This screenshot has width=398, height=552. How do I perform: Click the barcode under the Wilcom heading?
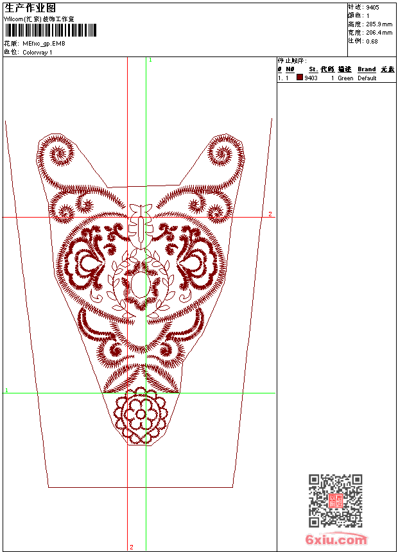[x=50, y=30]
